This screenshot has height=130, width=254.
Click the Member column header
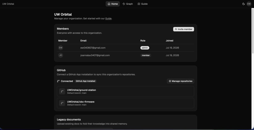pyautogui.click(x=63, y=41)
